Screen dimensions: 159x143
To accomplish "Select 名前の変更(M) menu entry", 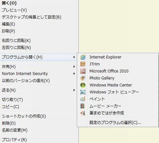I will (15, 130).
